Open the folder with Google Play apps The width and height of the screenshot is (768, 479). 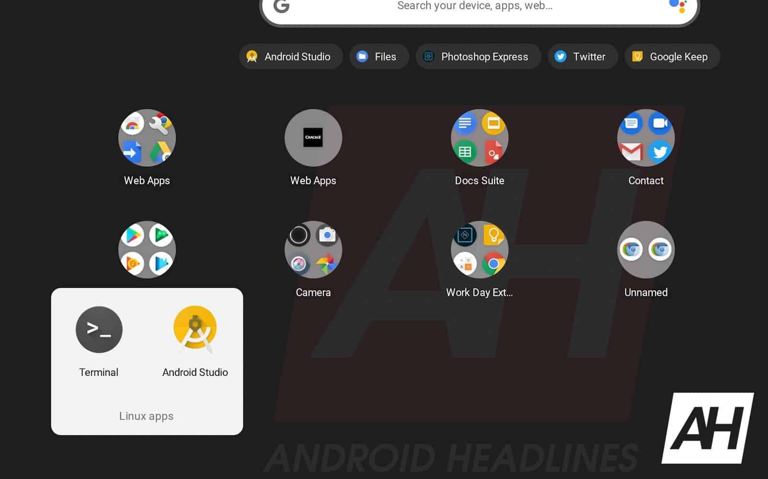[x=147, y=250]
